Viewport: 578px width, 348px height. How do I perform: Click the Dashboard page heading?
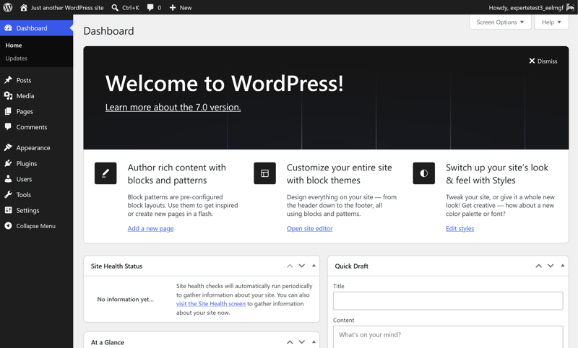tap(109, 31)
